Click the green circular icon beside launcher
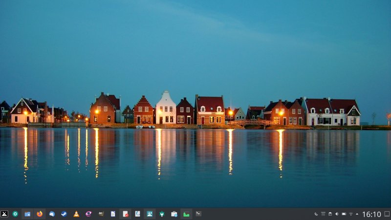 click(15, 214)
